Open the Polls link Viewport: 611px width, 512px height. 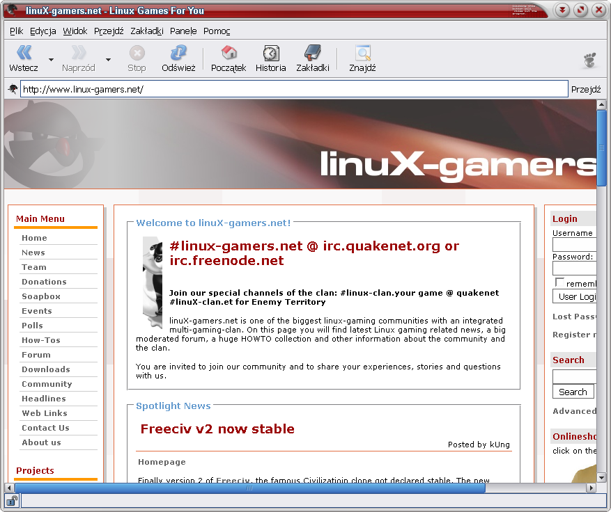[x=32, y=326]
